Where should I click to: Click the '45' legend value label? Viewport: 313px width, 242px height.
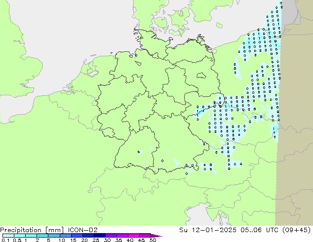click(142, 240)
